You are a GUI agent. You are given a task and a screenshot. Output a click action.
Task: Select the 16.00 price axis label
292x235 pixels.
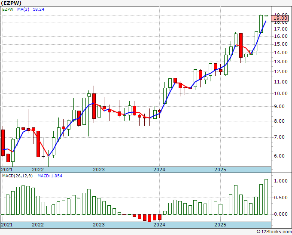point(281,36)
